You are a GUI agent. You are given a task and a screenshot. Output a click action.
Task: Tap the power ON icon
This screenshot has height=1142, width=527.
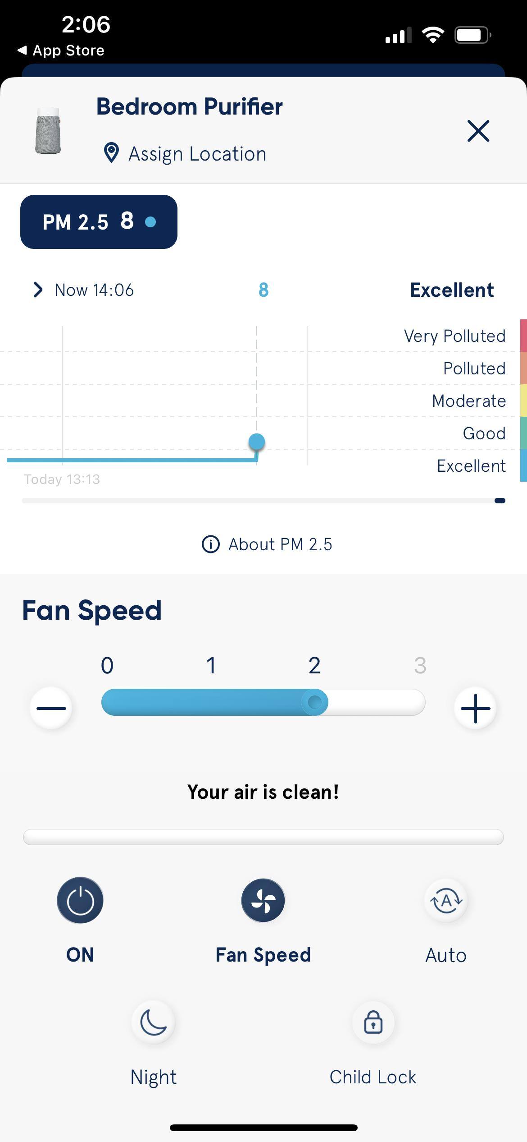click(80, 900)
